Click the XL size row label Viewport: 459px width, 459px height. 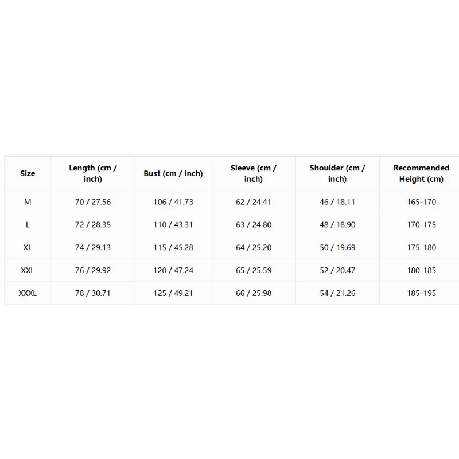[x=28, y=248]
